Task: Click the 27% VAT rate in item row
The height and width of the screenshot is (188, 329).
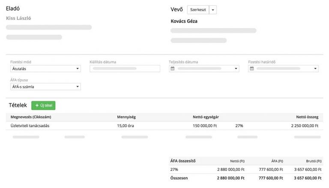Action: pyautogui.click(x=239, y=126)
